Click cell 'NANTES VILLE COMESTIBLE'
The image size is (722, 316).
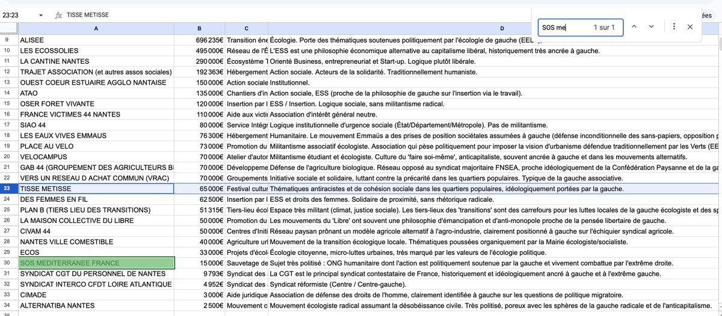click(x=96, y=242)
